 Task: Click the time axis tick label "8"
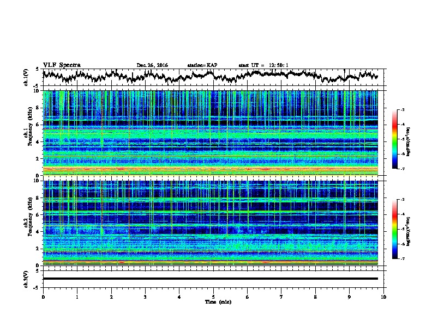(315, 297)
